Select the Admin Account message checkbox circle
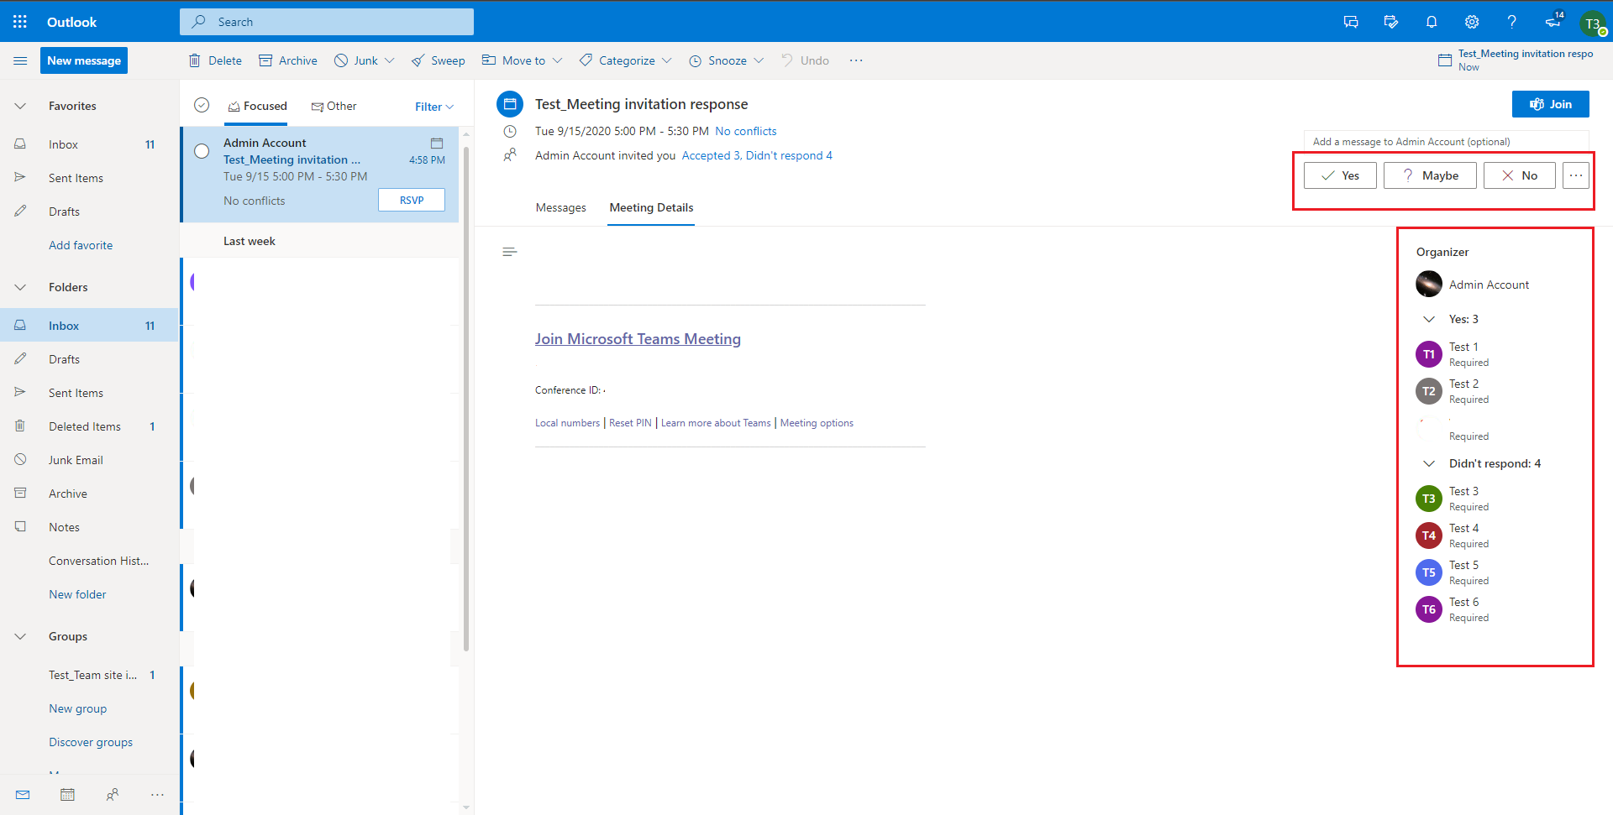Screen dimensions: 1613x815 tap(202, 151)
